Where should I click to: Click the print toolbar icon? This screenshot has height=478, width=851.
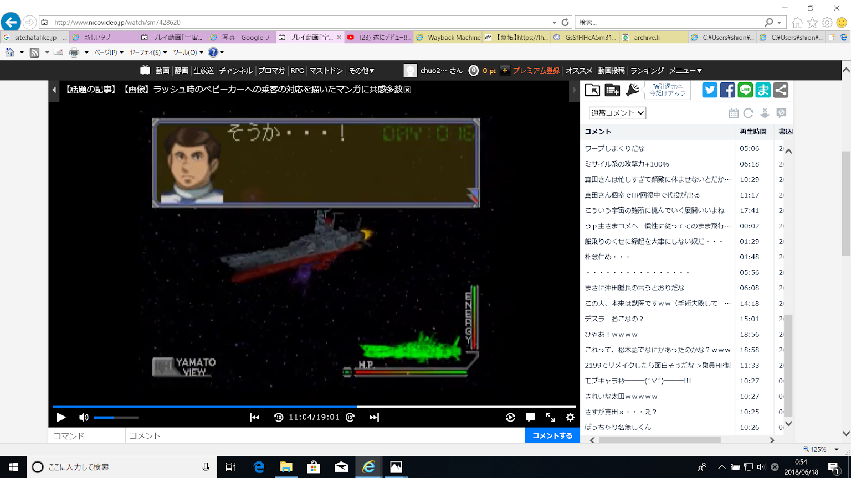coord(74,53)
